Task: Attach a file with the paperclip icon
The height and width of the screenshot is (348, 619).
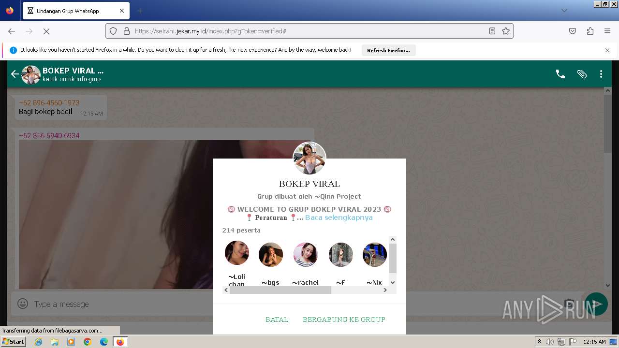Action: pyautogui.click(x=582, y=74)
